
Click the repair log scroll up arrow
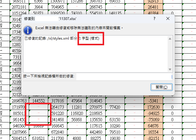tap(170, 39)
